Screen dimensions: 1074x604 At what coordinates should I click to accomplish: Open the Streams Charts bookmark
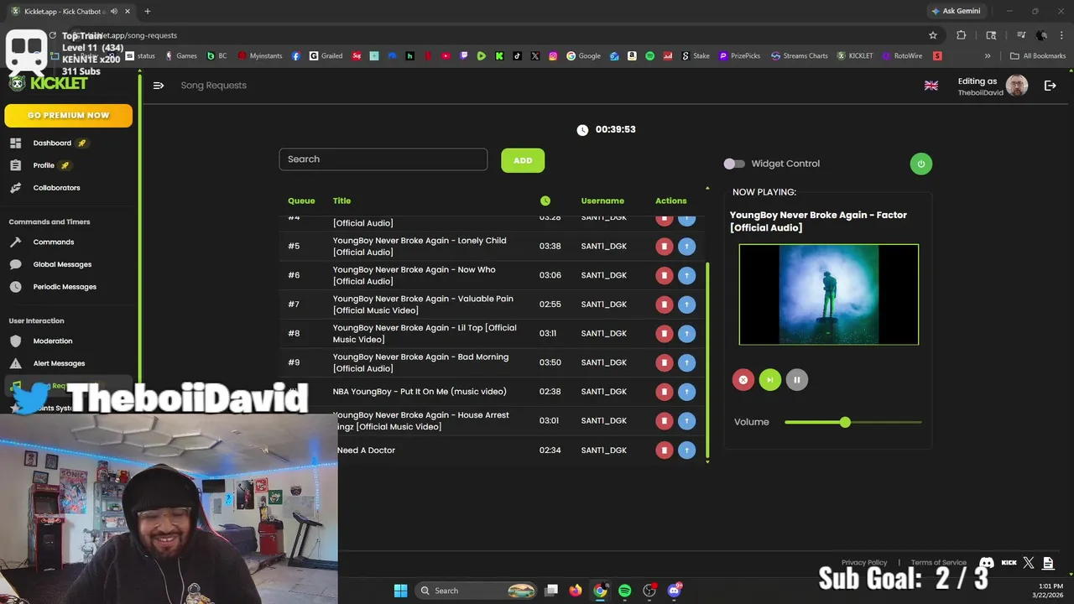[x=800, y=56]
